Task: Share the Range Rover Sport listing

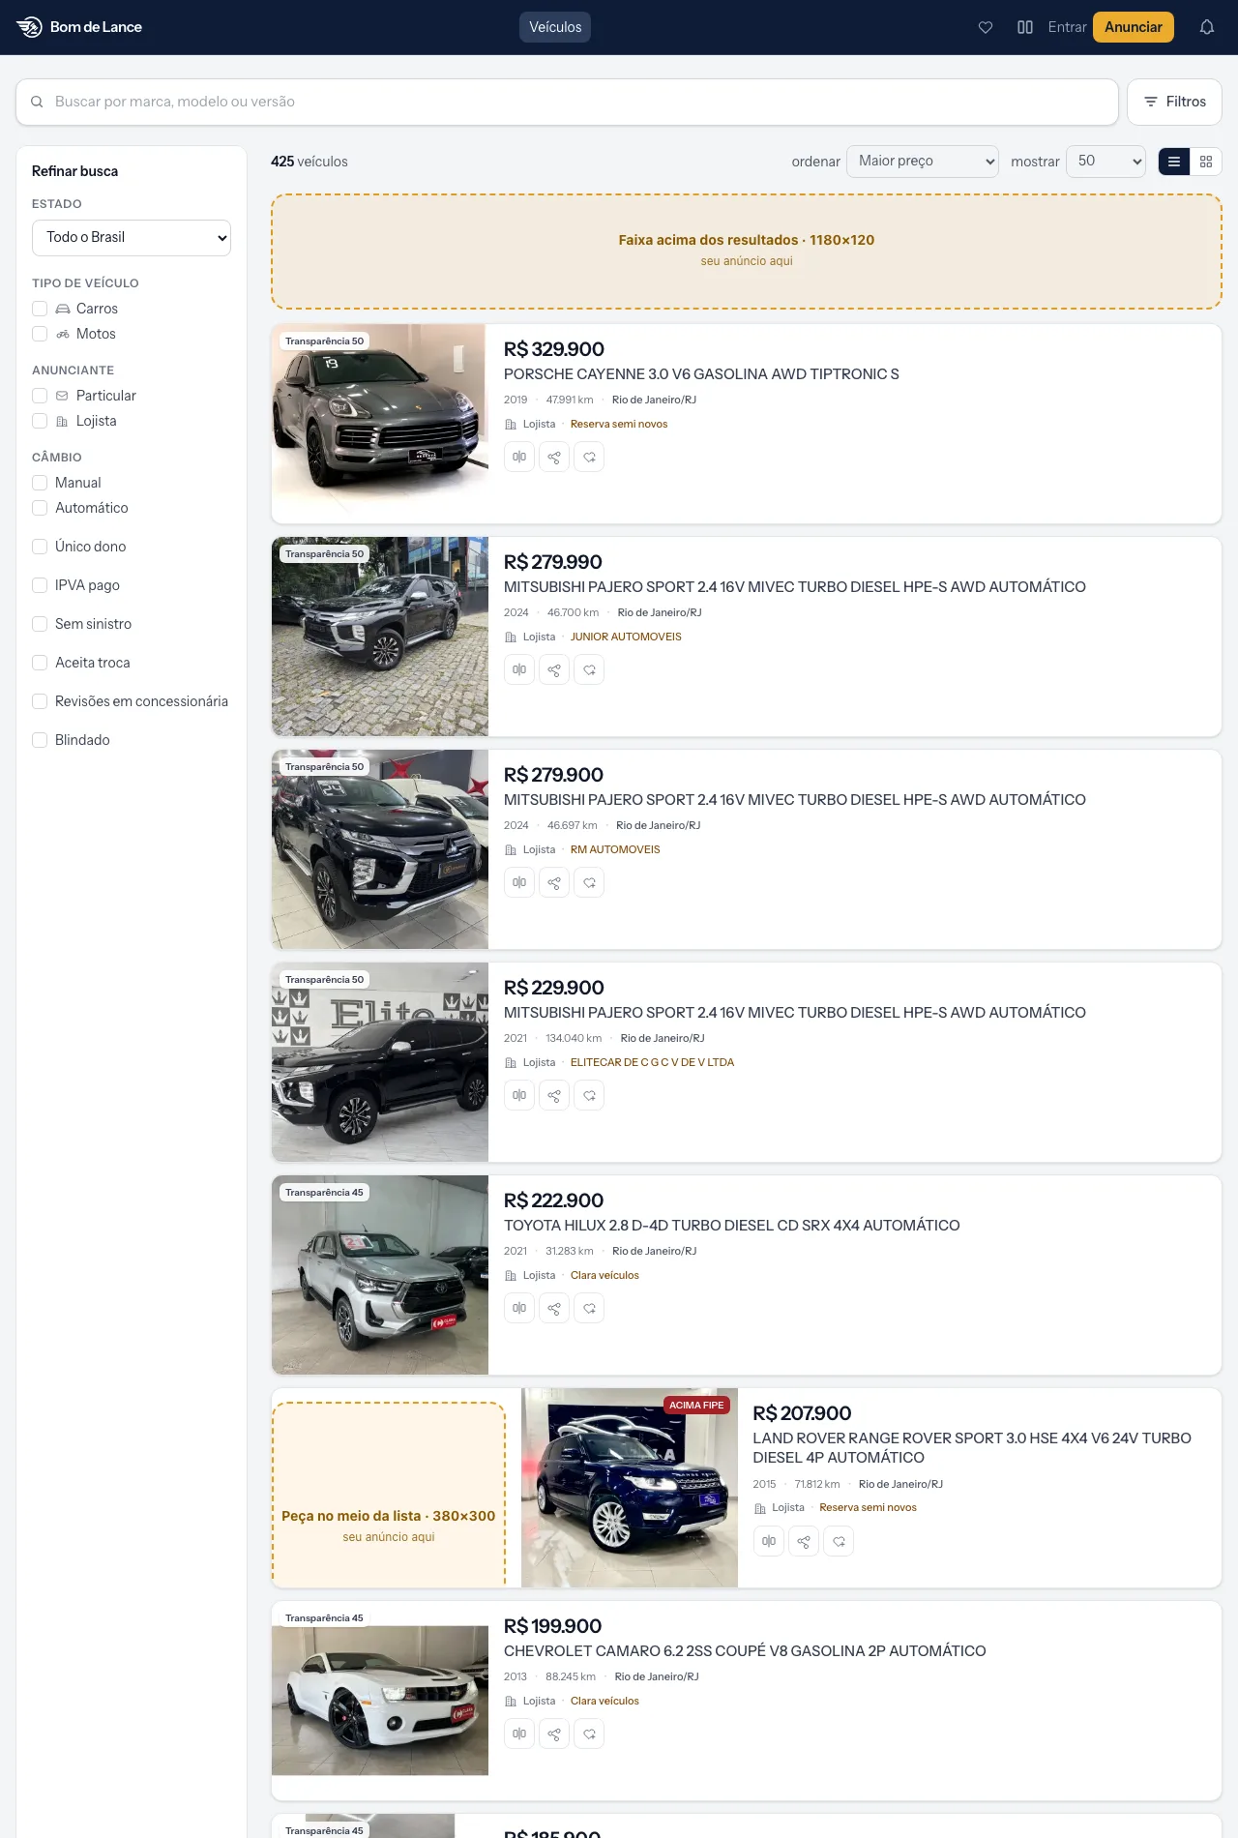Action: [804, 1541]
